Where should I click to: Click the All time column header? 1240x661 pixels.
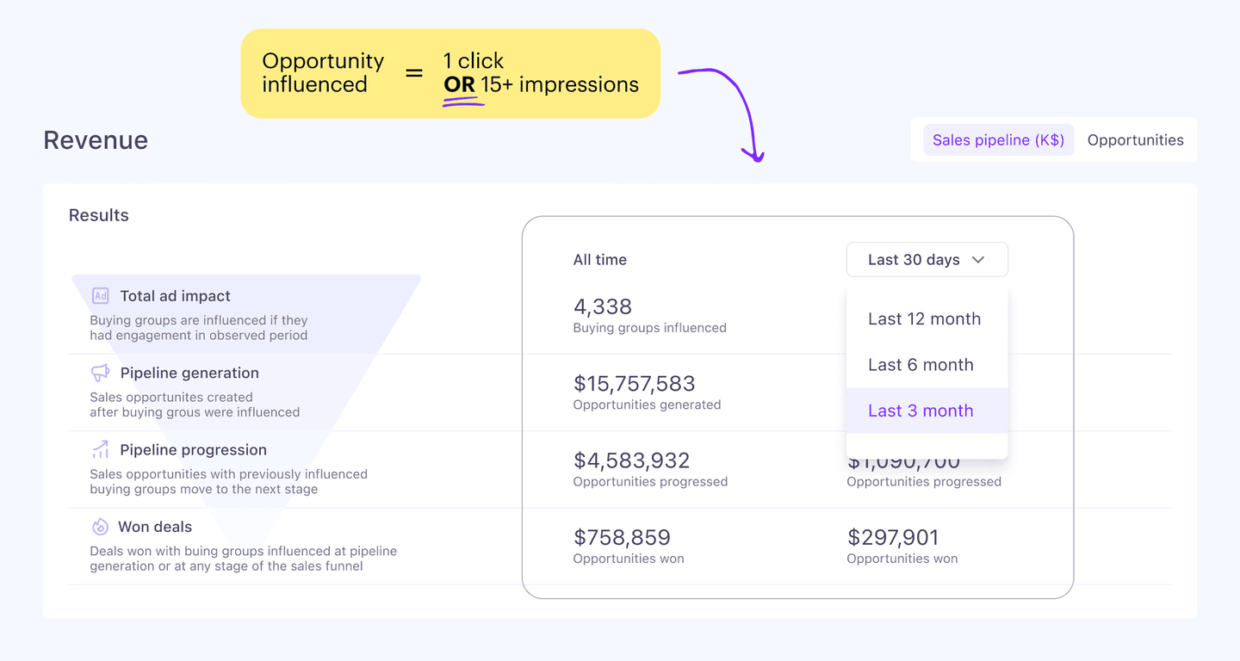tap(600, 260)
